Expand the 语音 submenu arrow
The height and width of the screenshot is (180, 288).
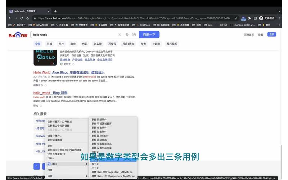86,176
